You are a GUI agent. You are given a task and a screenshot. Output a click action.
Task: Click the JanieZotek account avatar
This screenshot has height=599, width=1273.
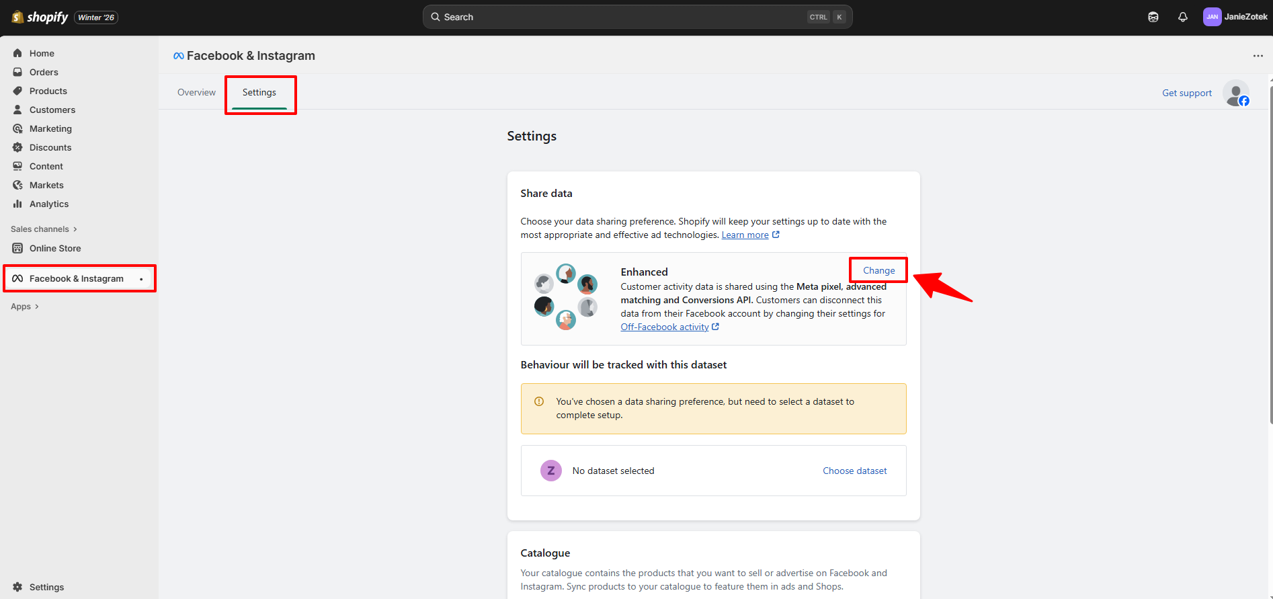(1211, 17)
